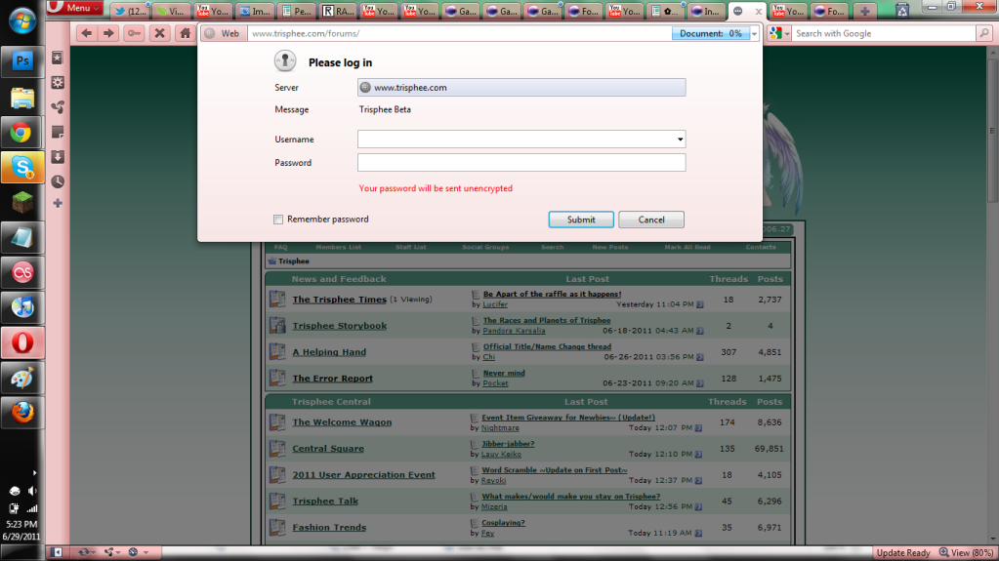999x561 pixels.
Task: Tick the Remember password checkbox
Action: pyautogui.click(x=278, y=220)
